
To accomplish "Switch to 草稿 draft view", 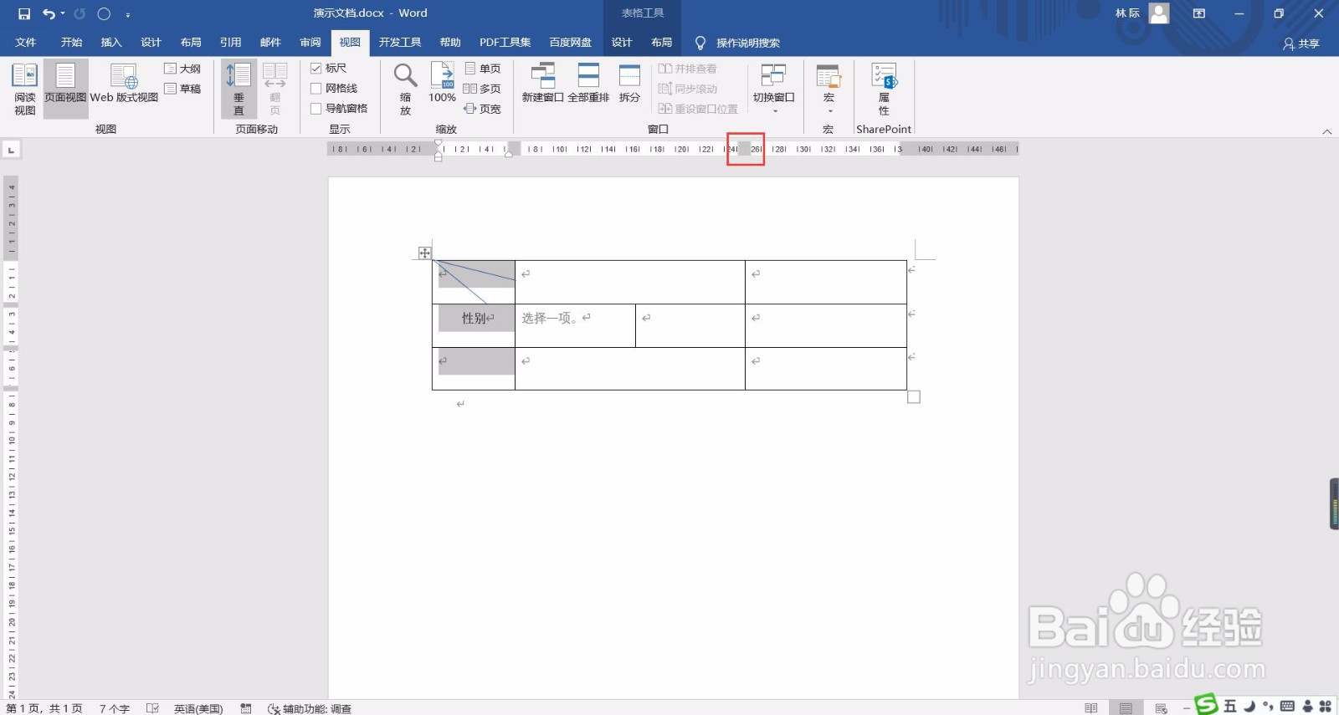I will (182, 89).
